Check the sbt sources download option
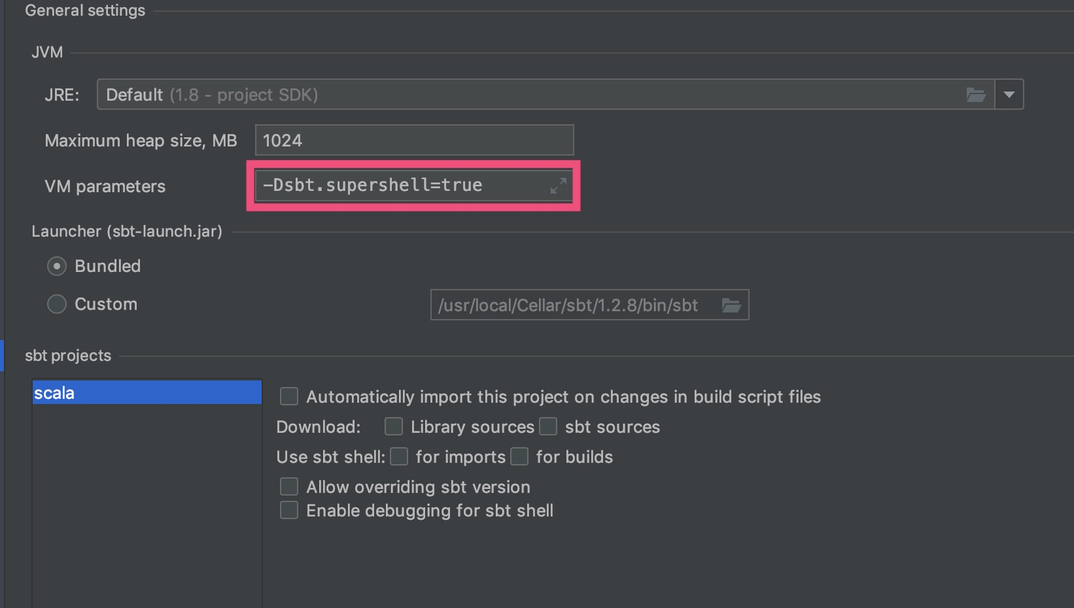Image resolution: width=1074 pixels, height=608 pixels. (x=548, y=426)
